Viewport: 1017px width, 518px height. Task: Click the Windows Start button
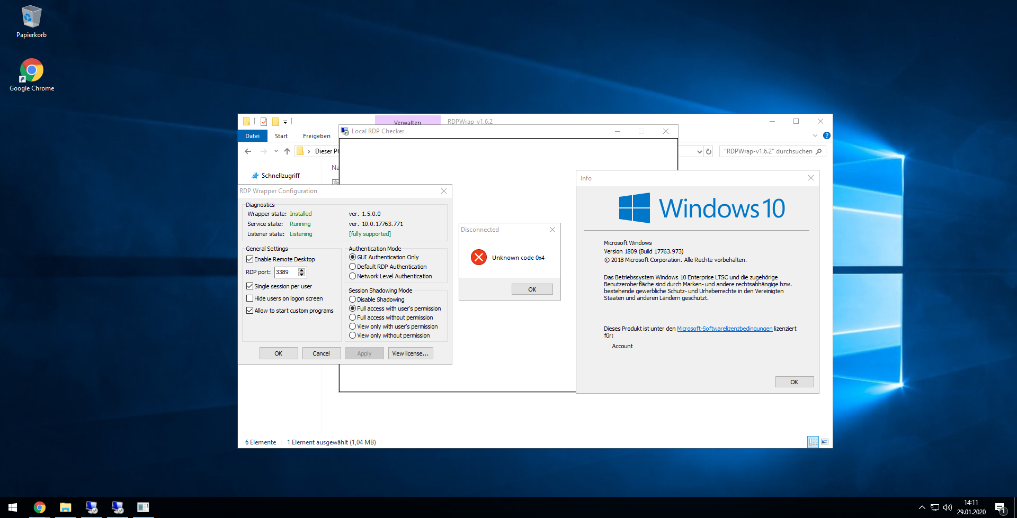(13, 507)
